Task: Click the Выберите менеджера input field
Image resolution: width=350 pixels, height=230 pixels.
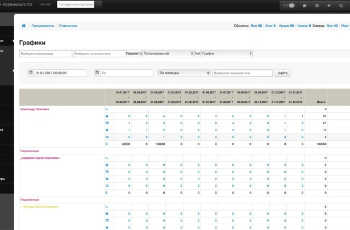Action: (x=45, y=53)
